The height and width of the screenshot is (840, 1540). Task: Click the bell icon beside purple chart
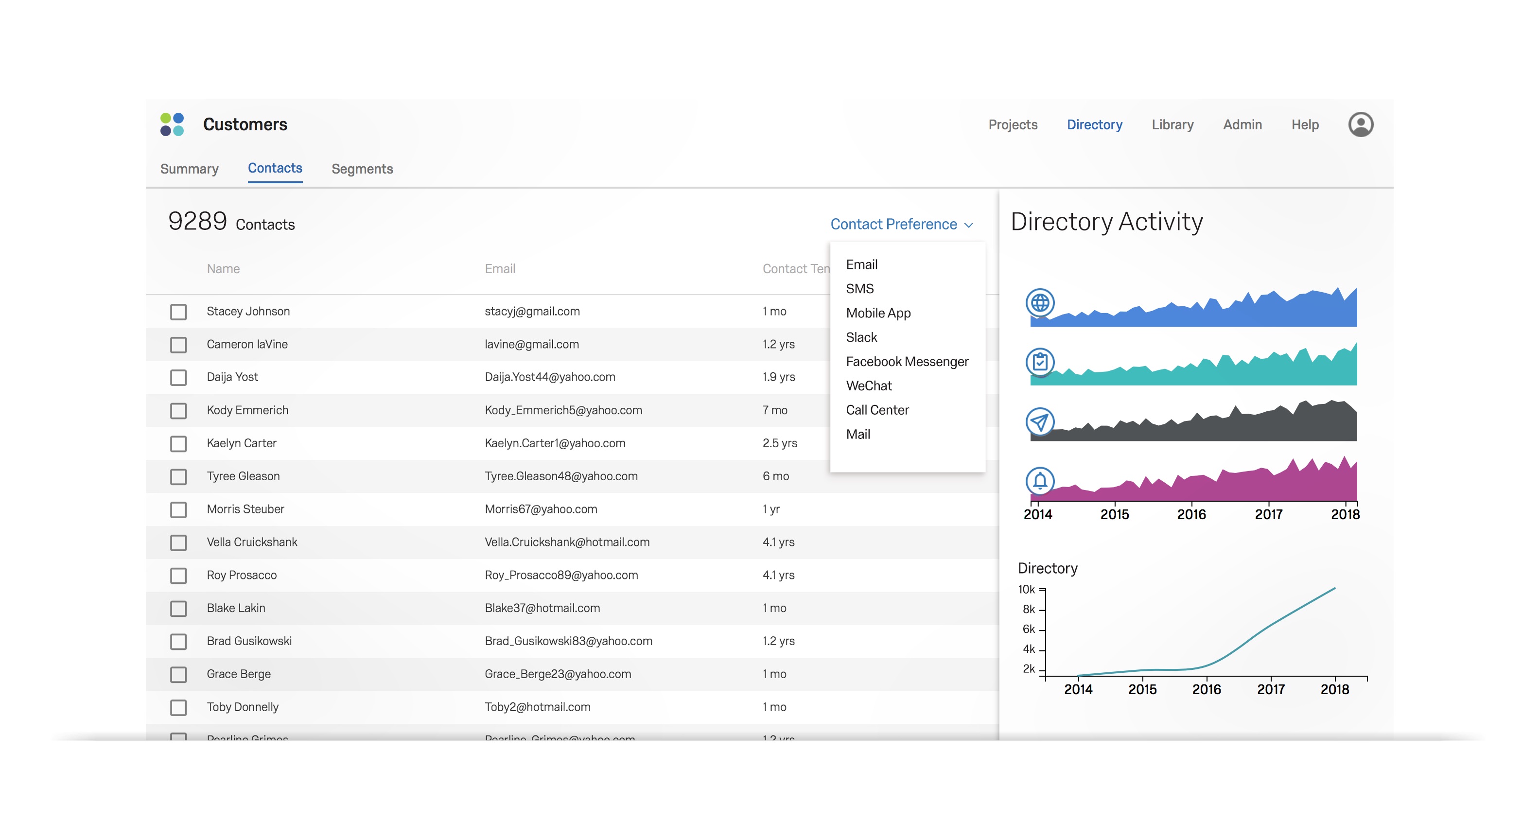pyautogui.click(x=1040, y=481)
